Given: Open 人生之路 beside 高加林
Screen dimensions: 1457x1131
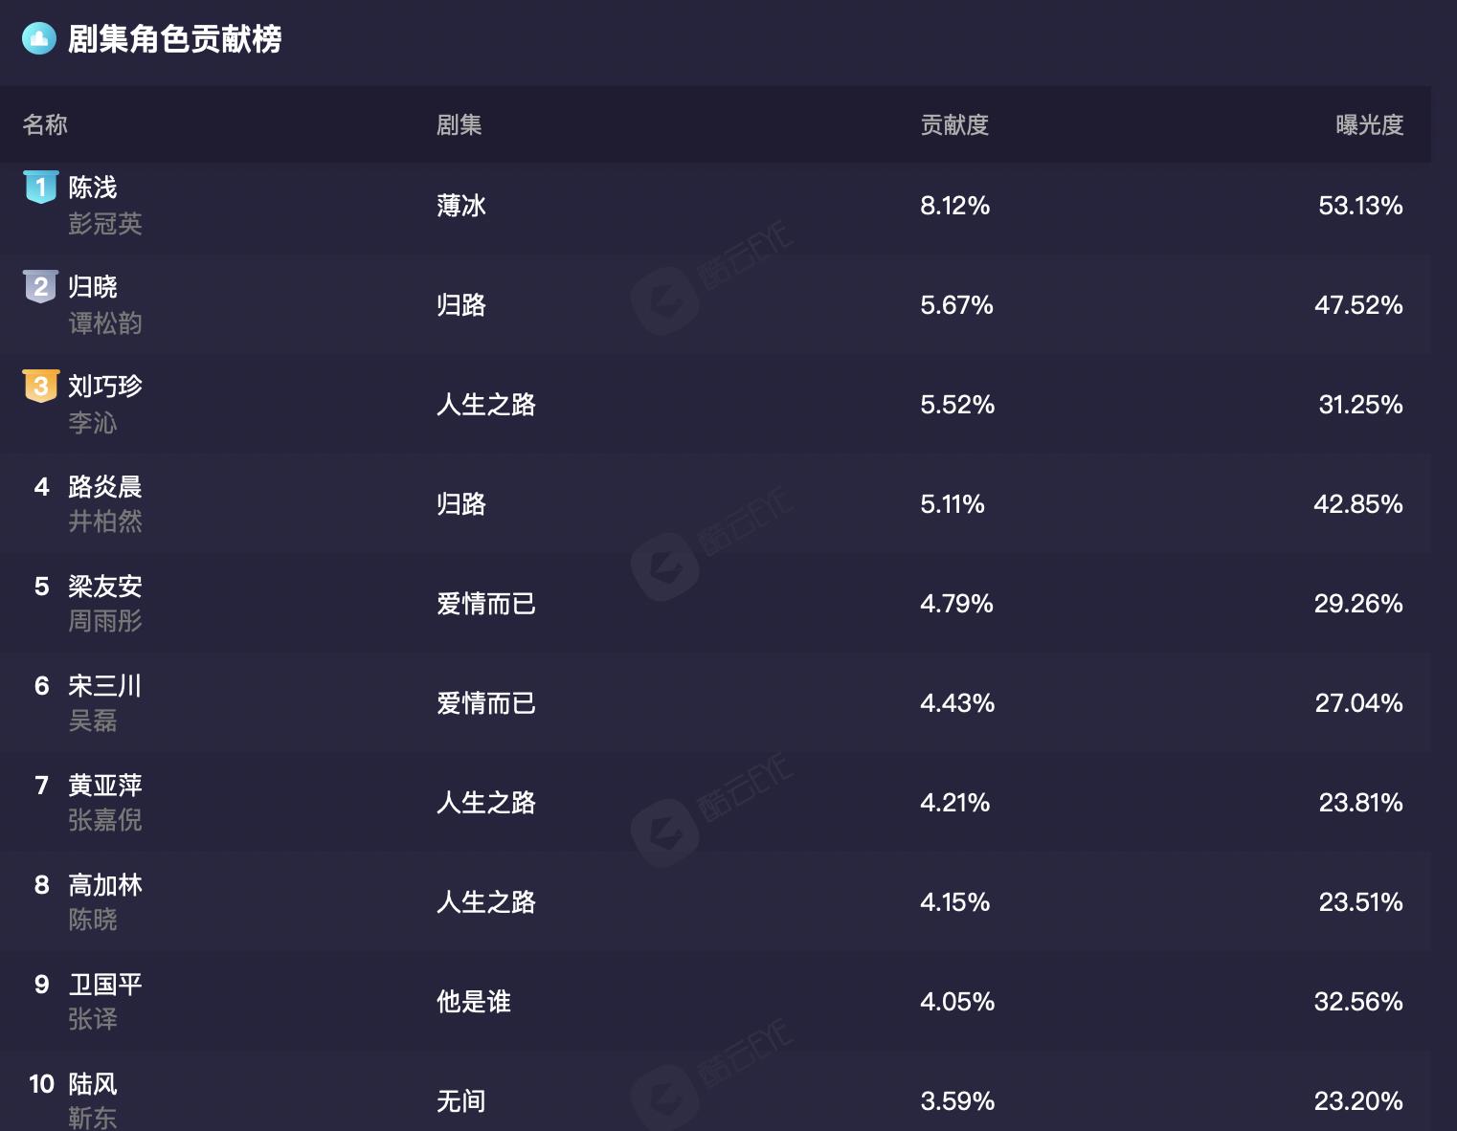Looking at the screenshot, I should pyautogui.click(x=487, y=902).
